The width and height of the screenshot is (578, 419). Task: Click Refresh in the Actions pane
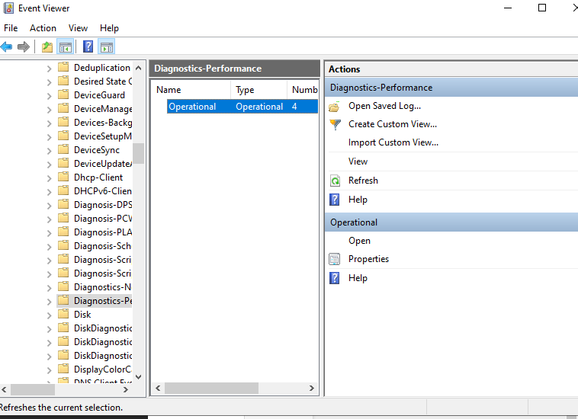tap(363, 181)
